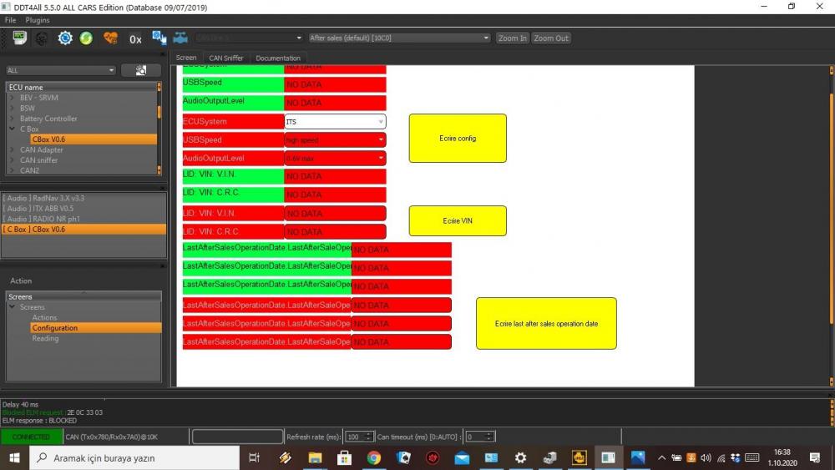Collapse the C Box tree node

13,129
